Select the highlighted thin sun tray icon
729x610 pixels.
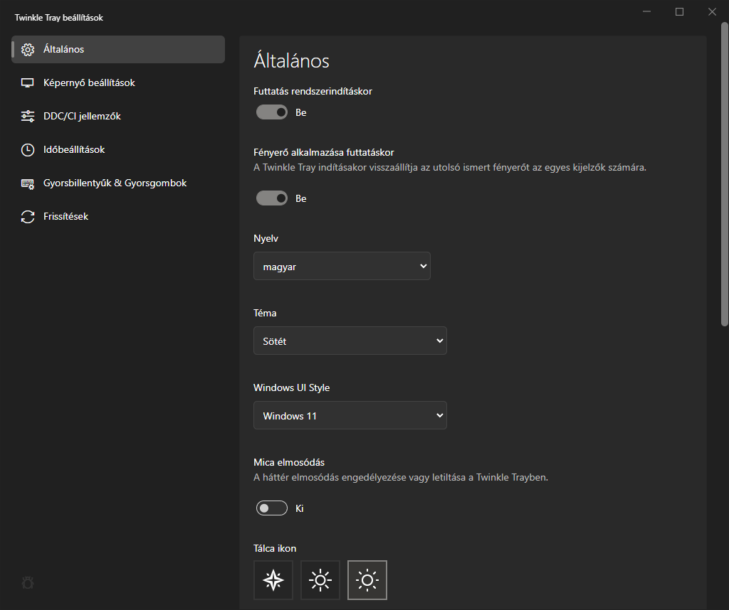367,580
